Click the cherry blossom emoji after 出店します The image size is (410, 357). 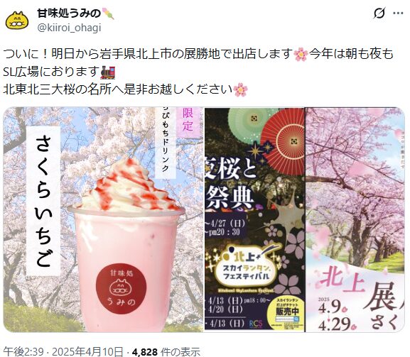pyautogui.click(x=301, y=55)
